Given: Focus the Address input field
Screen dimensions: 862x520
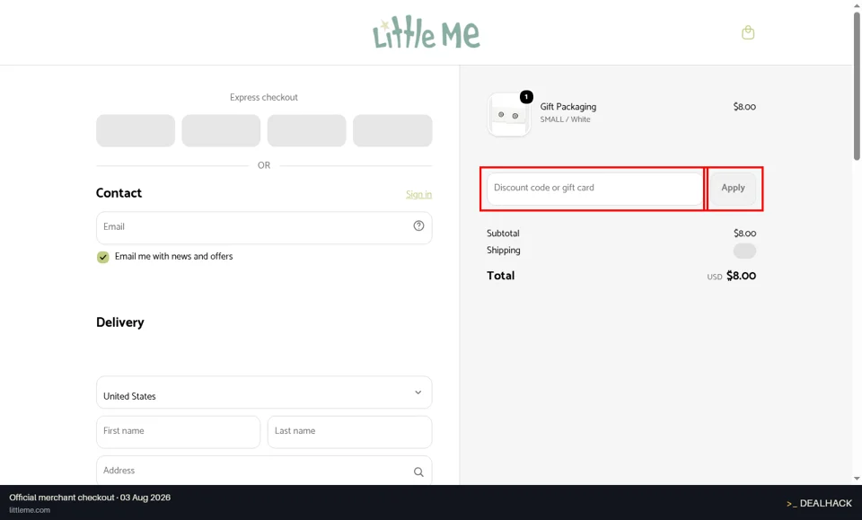Looking at the screenshot, I should click(x=264, y=472).
